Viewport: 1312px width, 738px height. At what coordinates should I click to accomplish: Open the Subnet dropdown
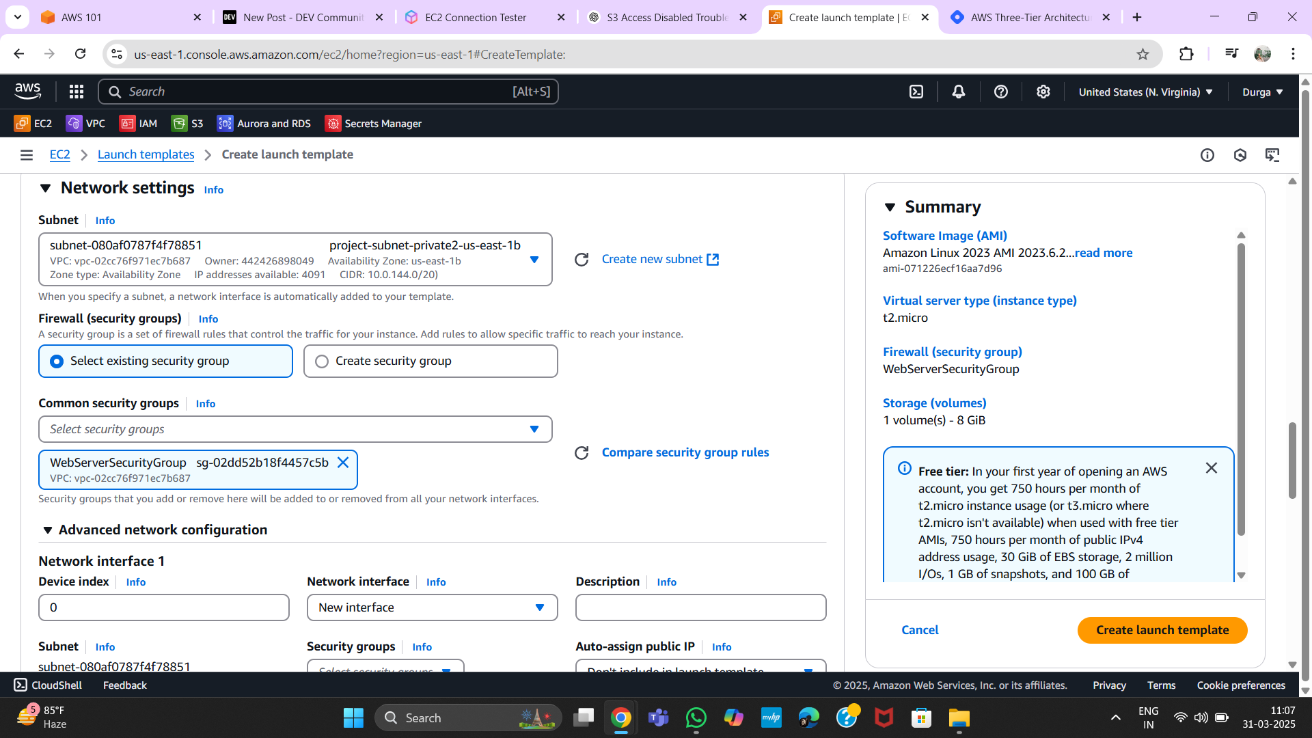tap(295, 260)
